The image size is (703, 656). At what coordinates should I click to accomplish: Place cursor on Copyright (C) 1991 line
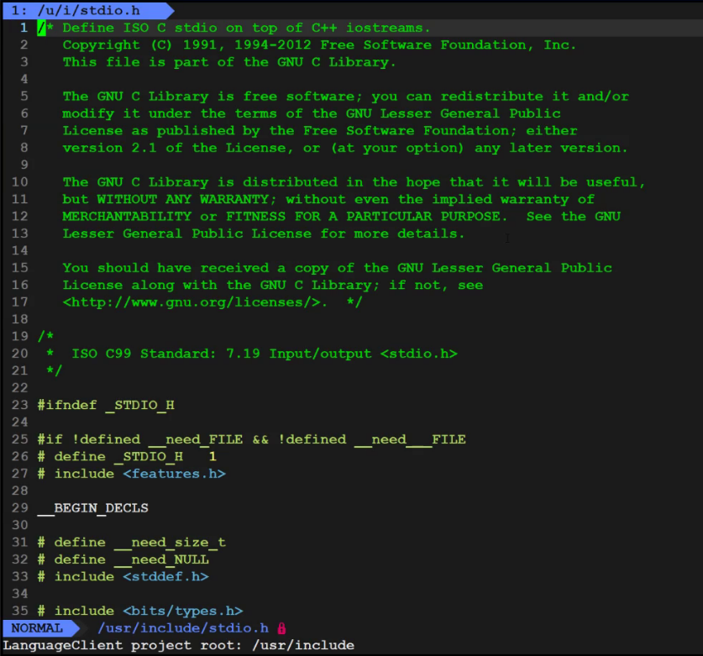319,45
